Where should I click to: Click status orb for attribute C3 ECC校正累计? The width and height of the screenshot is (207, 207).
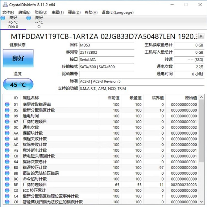tap(7, 190)
